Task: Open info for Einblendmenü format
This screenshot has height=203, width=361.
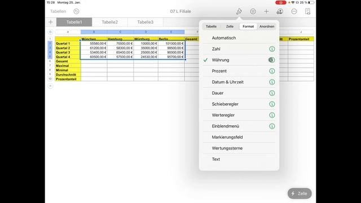Action: 272,126
